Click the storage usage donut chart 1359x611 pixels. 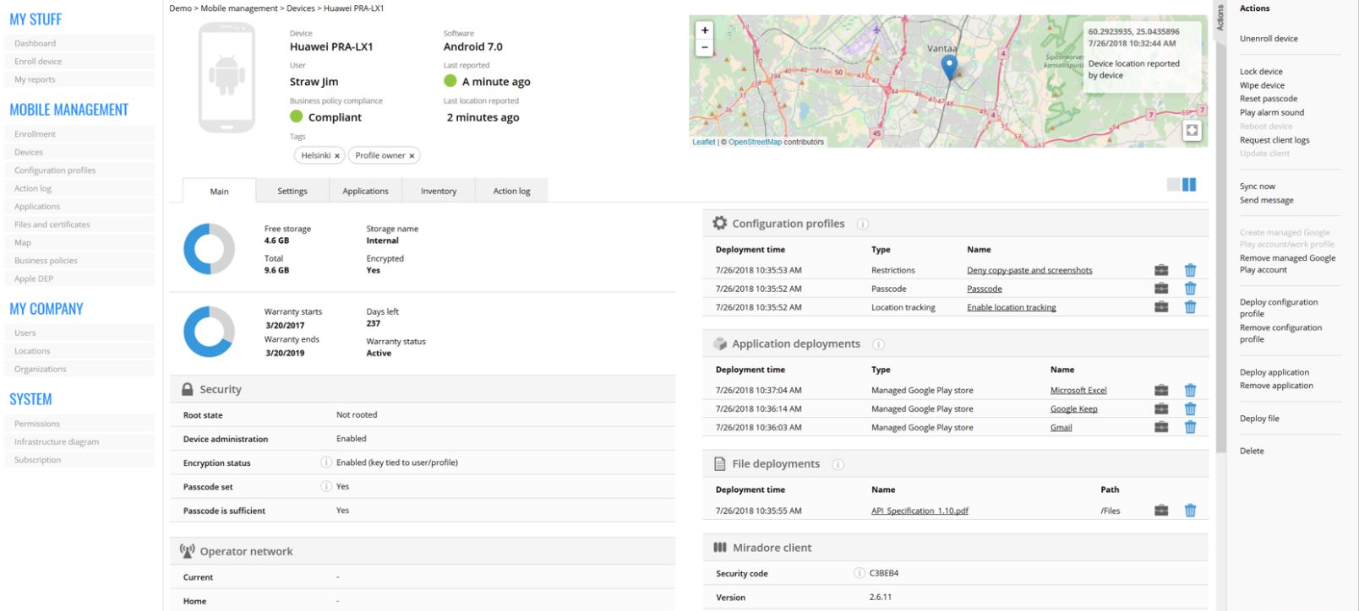[x=209, y=249]
